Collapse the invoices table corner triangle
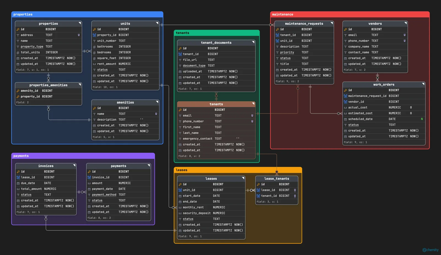The width and height of the screenshot is (441, 255). click(x=74, y=165)
